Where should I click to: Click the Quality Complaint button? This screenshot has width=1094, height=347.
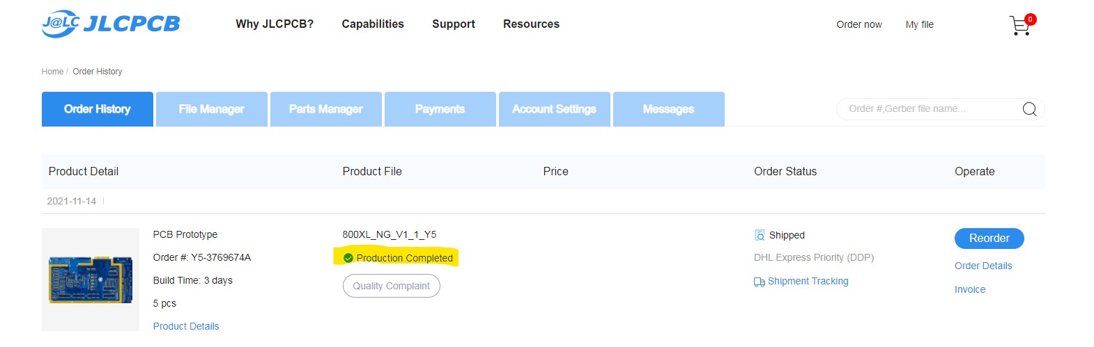pyautogui.click(x=391, y=286)
